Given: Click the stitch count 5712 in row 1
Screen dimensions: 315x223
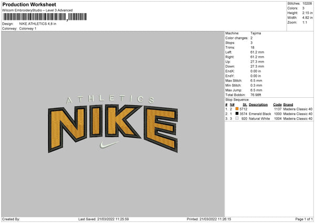Looking at the screenshot, I should [x=244, y=109].
